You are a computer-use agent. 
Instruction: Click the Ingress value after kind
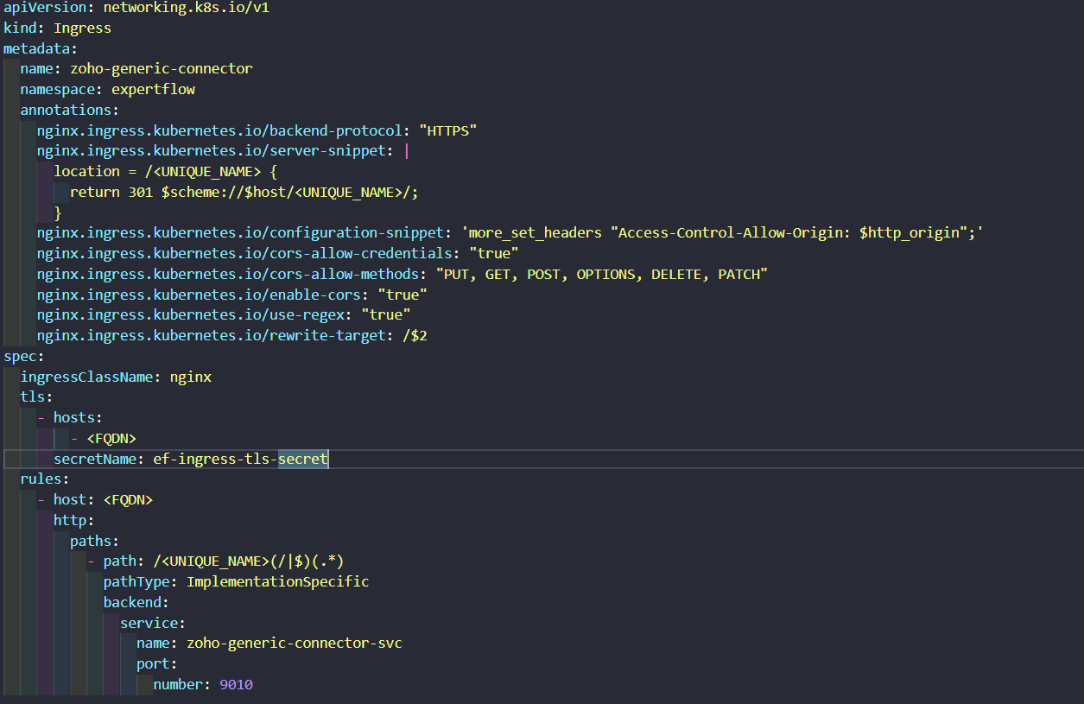[x=82, y=28]
